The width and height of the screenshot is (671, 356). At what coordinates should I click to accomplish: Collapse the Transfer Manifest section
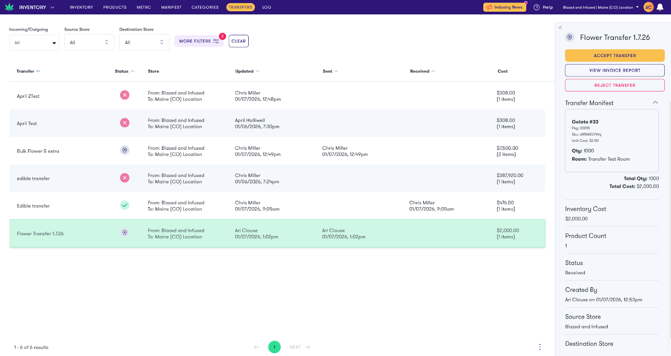[655, 102]
